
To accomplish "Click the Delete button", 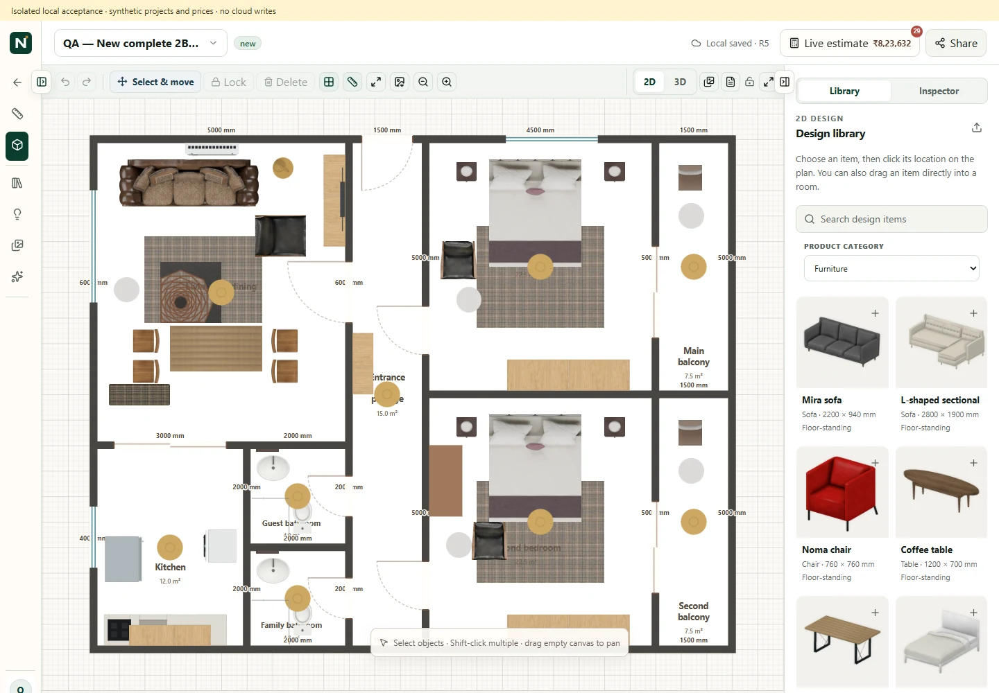I will point(286,82).
